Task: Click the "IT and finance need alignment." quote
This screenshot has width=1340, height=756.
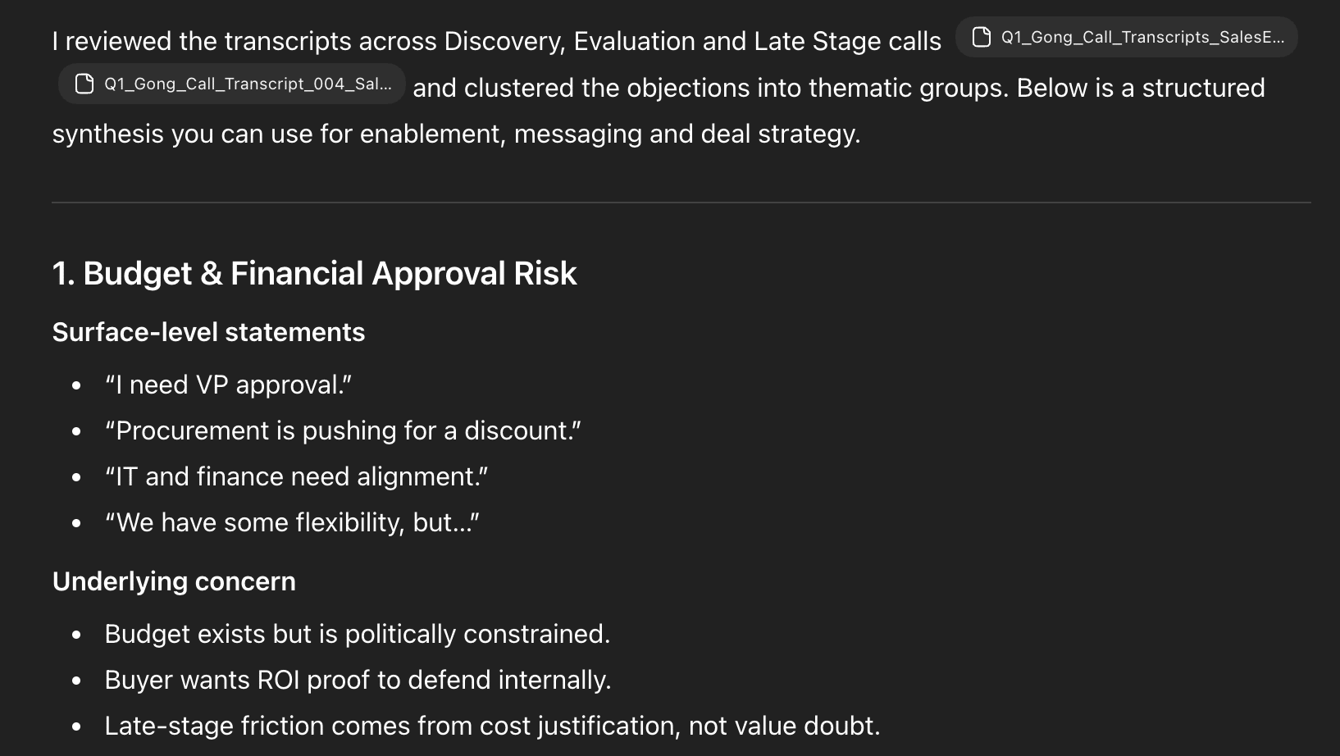Action: coord(296,476)
